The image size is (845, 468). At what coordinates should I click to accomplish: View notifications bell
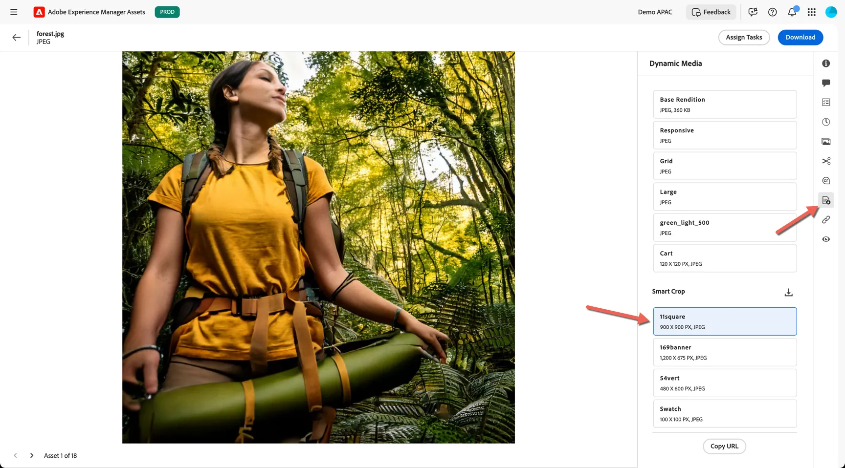tap(792, 12)
